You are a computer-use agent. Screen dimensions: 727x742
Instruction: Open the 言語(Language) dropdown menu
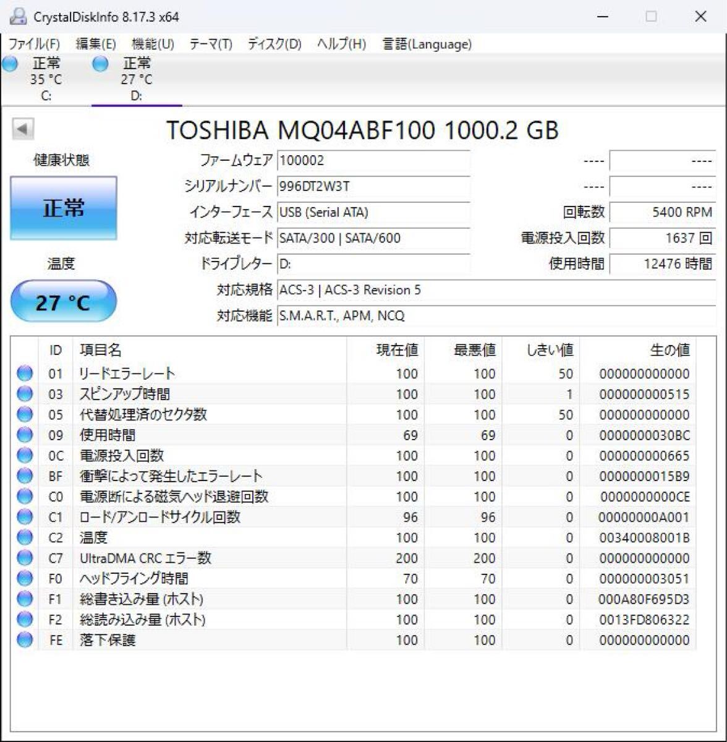[x=426, y=44]
